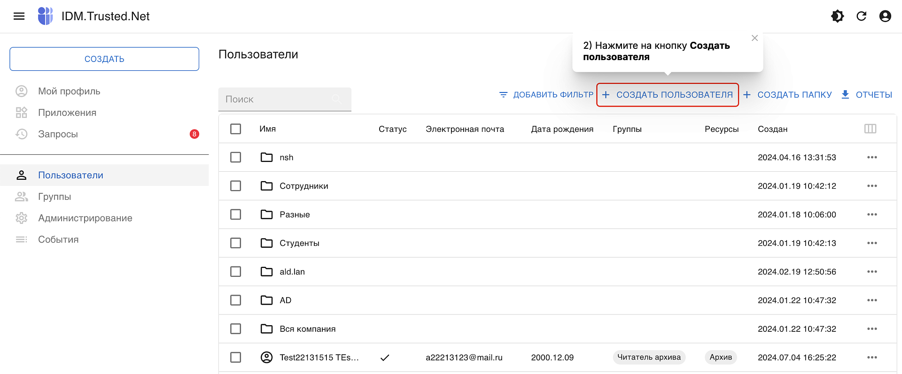Click the column settings icon in table header
Viewport: 902px width, 374px height.
pos(870,129)
